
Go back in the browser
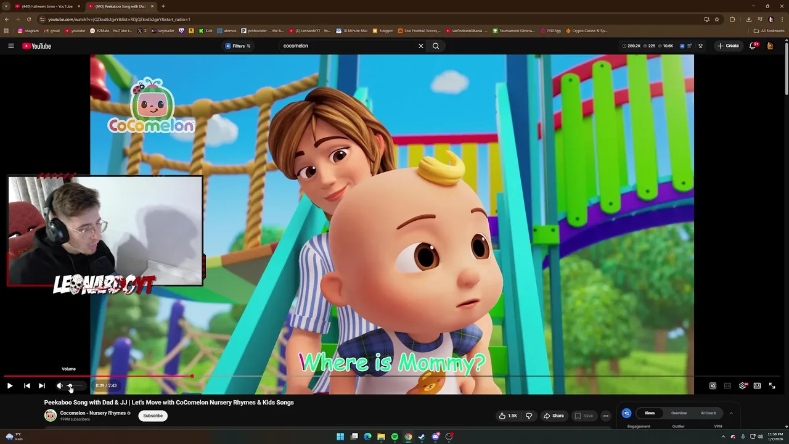[6, 19]
